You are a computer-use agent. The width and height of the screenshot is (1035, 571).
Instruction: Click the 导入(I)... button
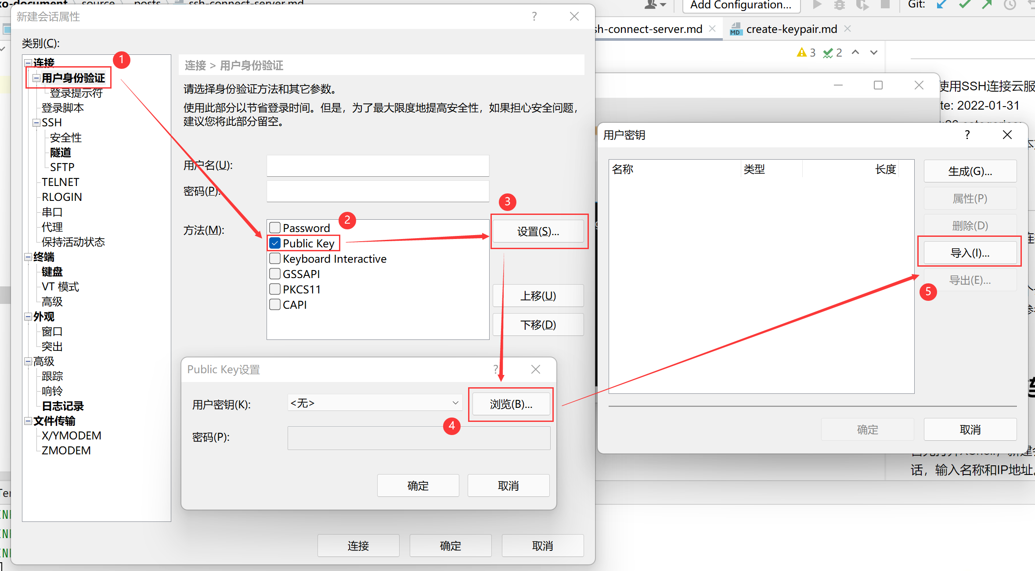[x=970, y=253]
